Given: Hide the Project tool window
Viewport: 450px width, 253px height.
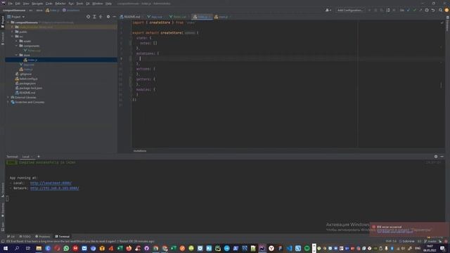Looking at the screenshot, I should (x=114, y=17).
